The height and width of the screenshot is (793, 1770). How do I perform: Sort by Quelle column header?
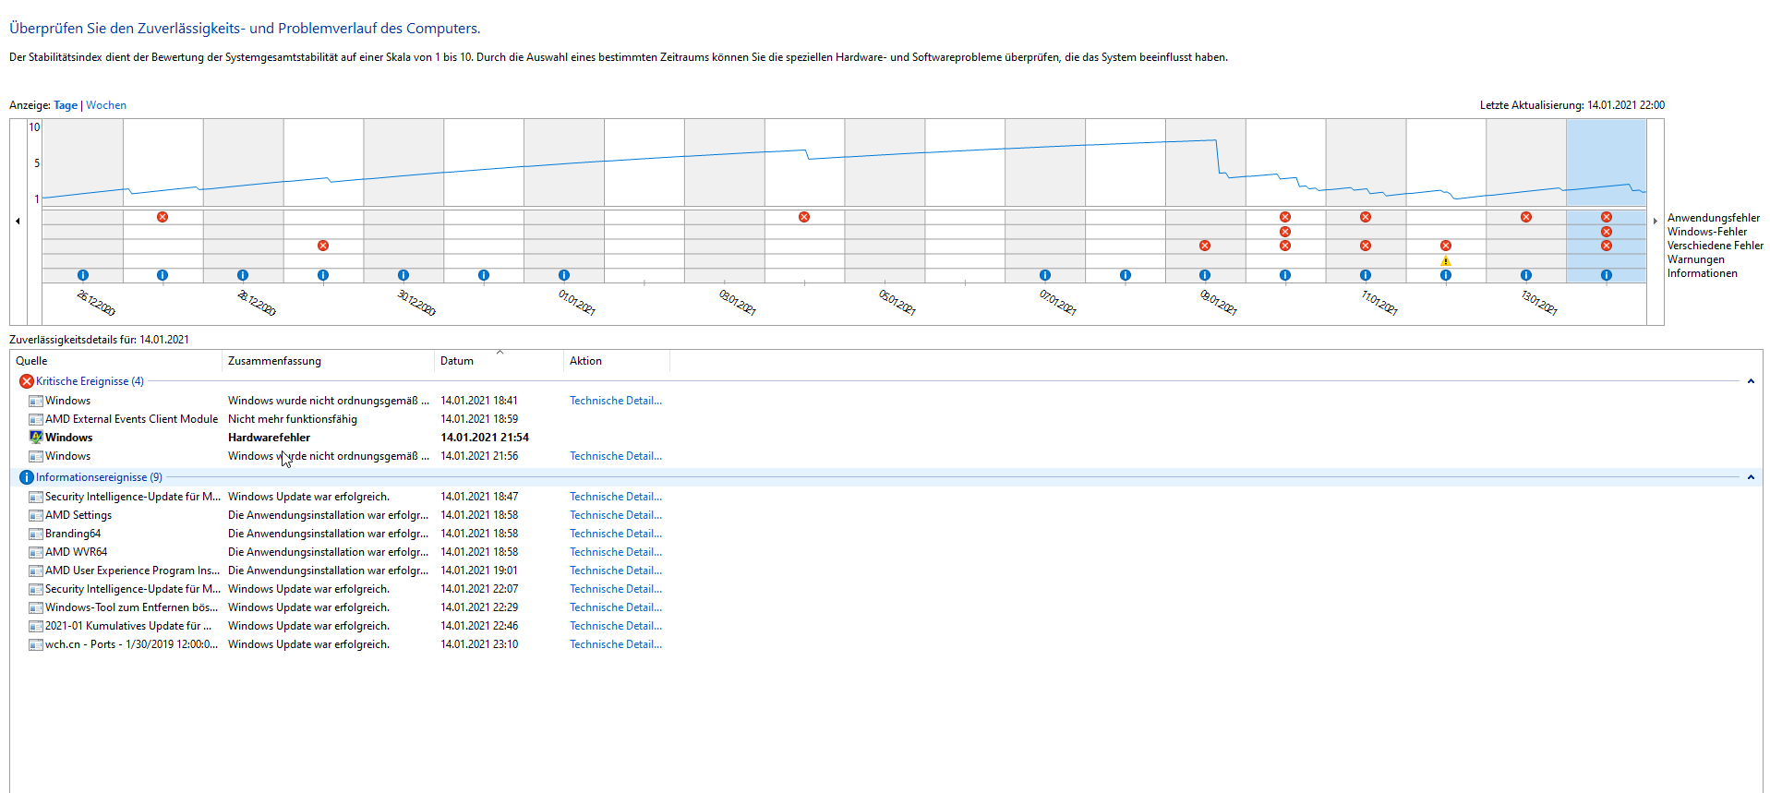(116, 361)
